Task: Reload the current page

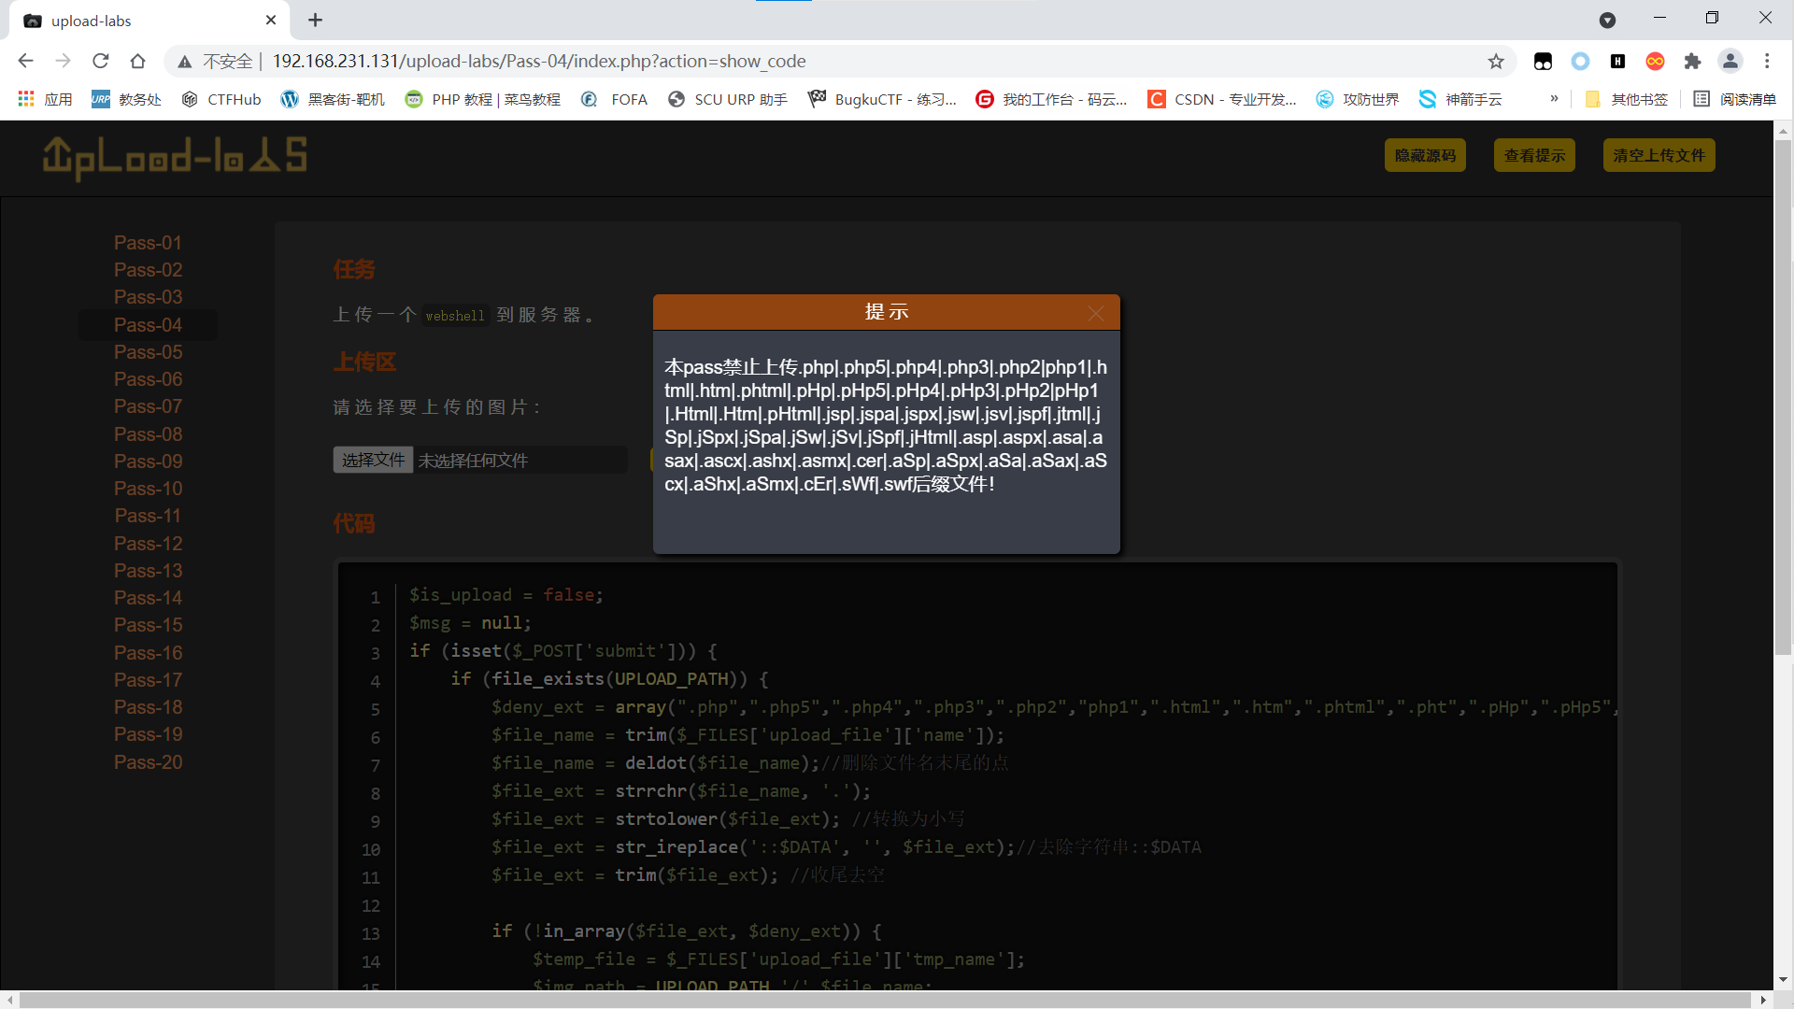Action: coord(101,61)
